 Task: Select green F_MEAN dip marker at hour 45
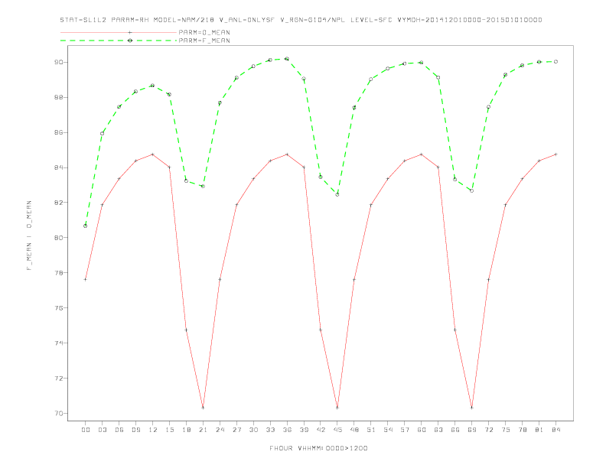point(337,194)
